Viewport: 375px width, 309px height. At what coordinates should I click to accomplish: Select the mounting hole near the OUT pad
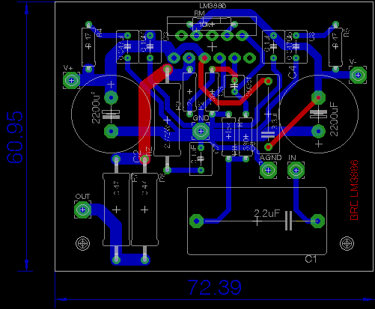point(82,243)
